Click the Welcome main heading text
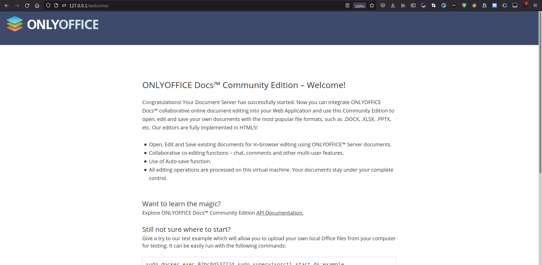 point(244,85)
